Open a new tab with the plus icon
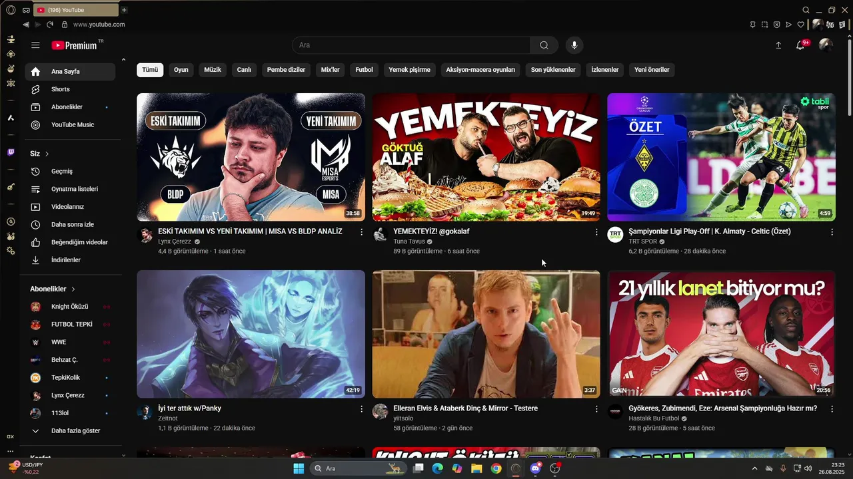The image size is (853, 479). tap(124, 10)
